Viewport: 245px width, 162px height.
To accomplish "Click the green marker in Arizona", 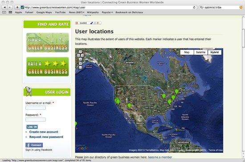I will point(129,106).
